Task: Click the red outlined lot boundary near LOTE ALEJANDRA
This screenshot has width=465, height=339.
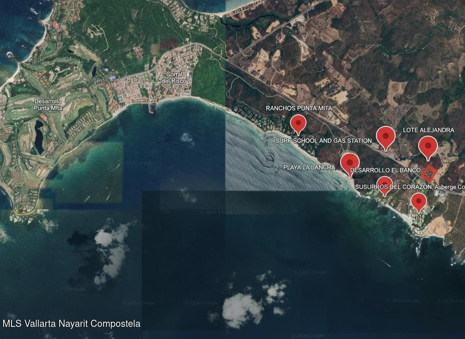Action: click(x=428, y=174)
